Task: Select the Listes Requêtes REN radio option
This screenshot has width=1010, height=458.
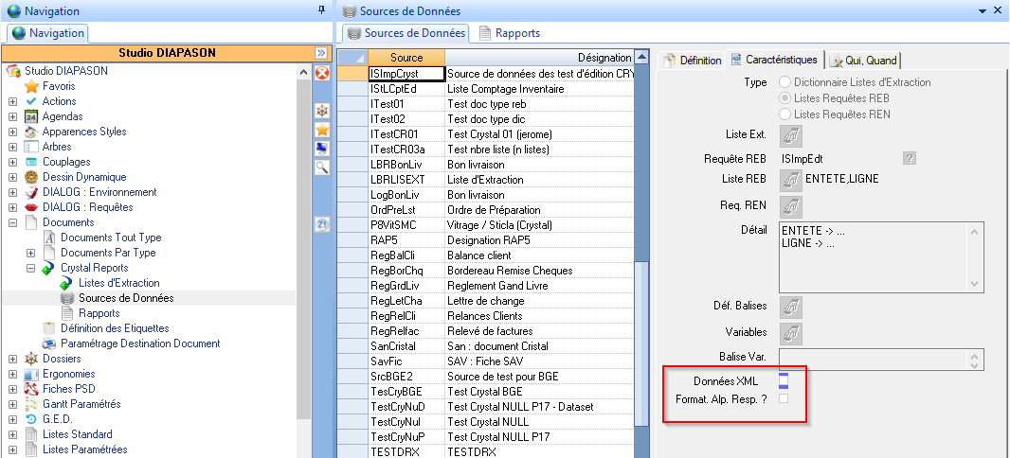Action: 785,114
